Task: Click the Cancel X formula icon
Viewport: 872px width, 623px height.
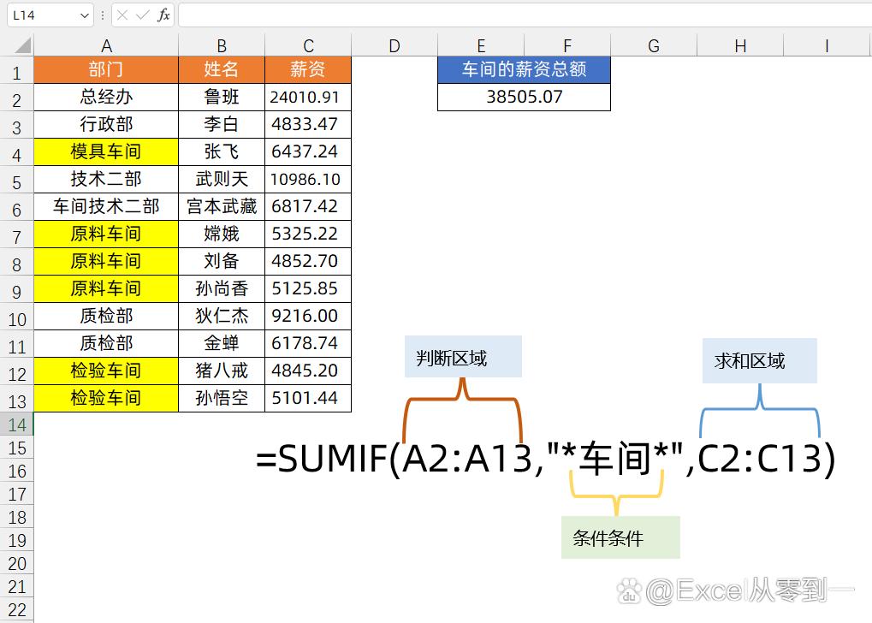Action: [x=123, y=15]
